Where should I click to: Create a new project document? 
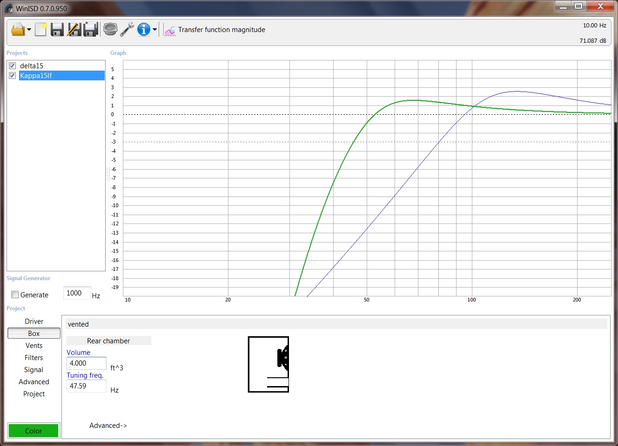pyautogui.click(x=41, y=29)
